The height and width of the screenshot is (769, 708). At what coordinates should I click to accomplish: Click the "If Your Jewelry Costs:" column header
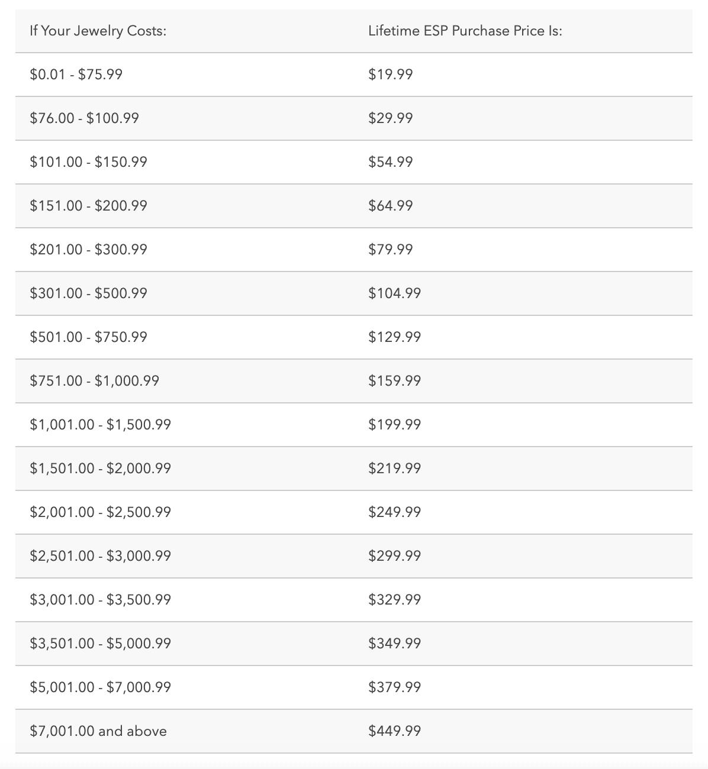pos(98,31)
